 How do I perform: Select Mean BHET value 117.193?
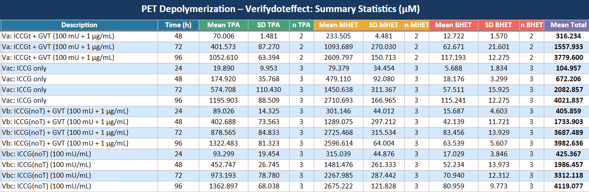454,58
